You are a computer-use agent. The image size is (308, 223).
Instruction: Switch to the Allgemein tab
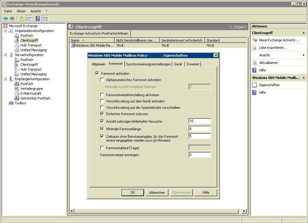98,64
